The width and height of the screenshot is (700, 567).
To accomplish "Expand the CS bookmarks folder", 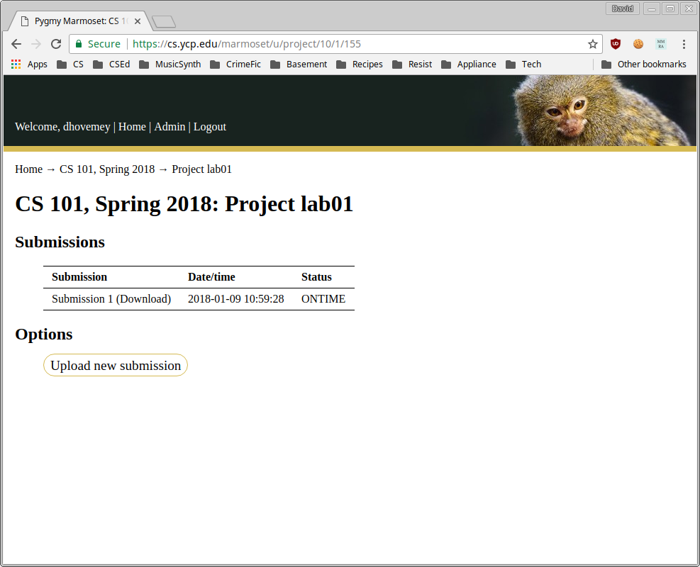I will pos(70,64).
